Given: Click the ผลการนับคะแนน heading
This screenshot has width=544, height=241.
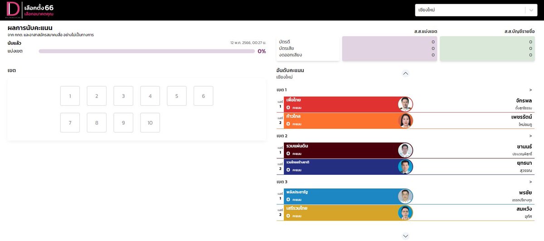Looking at the screenshot, I should coord(30,28).
